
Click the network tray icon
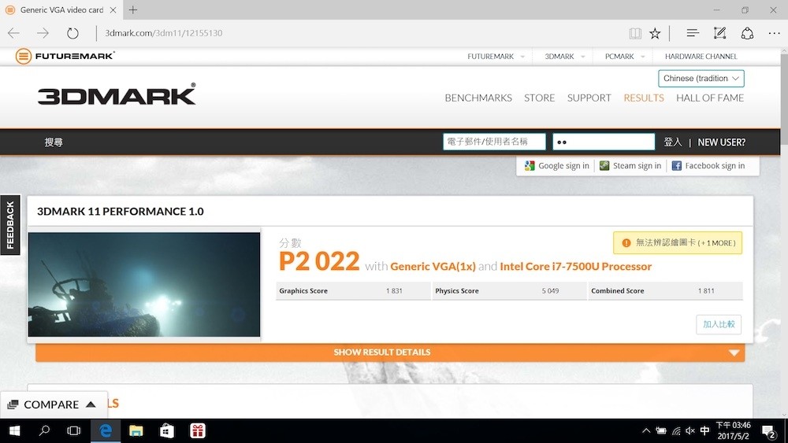[676, 431]
